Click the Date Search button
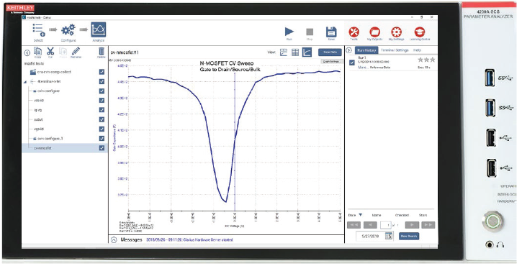 [x=409, y=236]
